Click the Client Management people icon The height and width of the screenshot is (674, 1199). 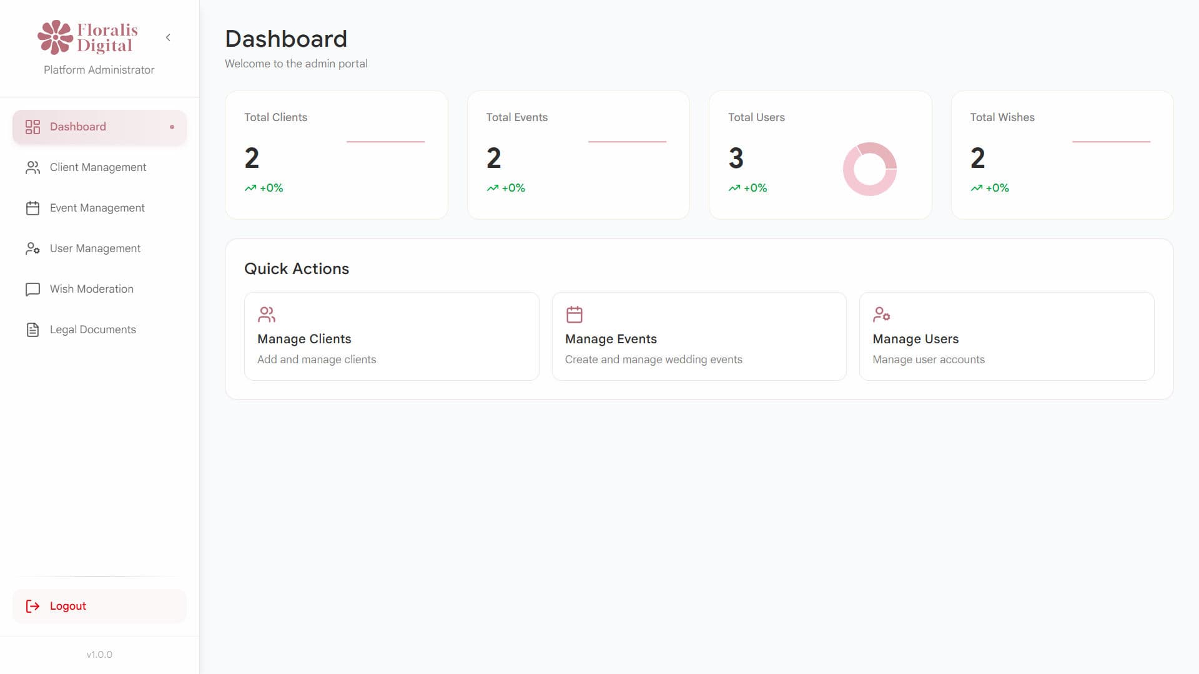point(32,167)
